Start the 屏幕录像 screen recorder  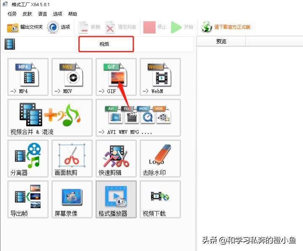pos(72,199)
